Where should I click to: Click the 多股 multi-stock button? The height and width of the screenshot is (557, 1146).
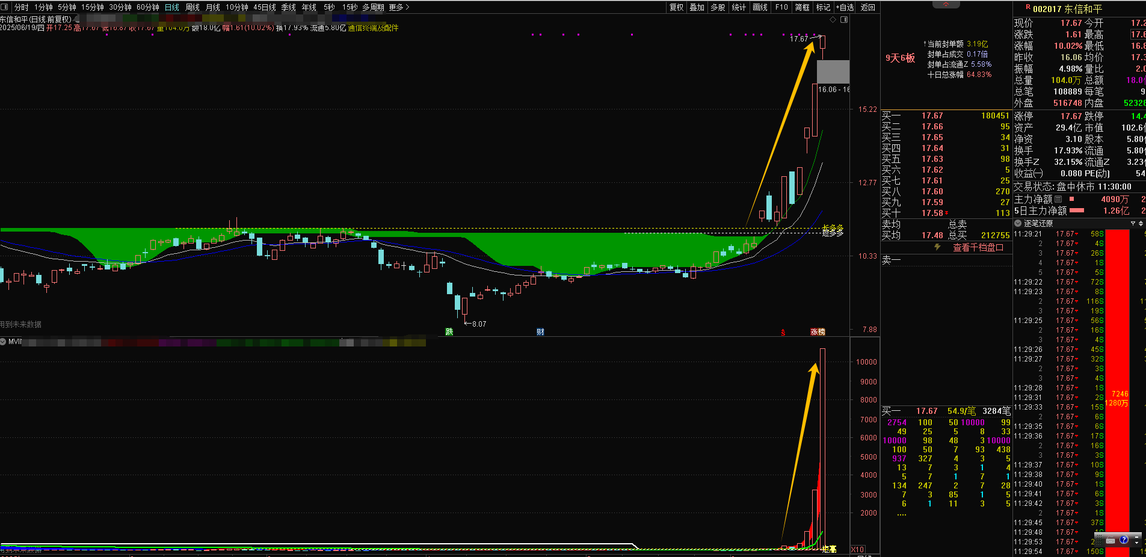(x=718, y=7)
